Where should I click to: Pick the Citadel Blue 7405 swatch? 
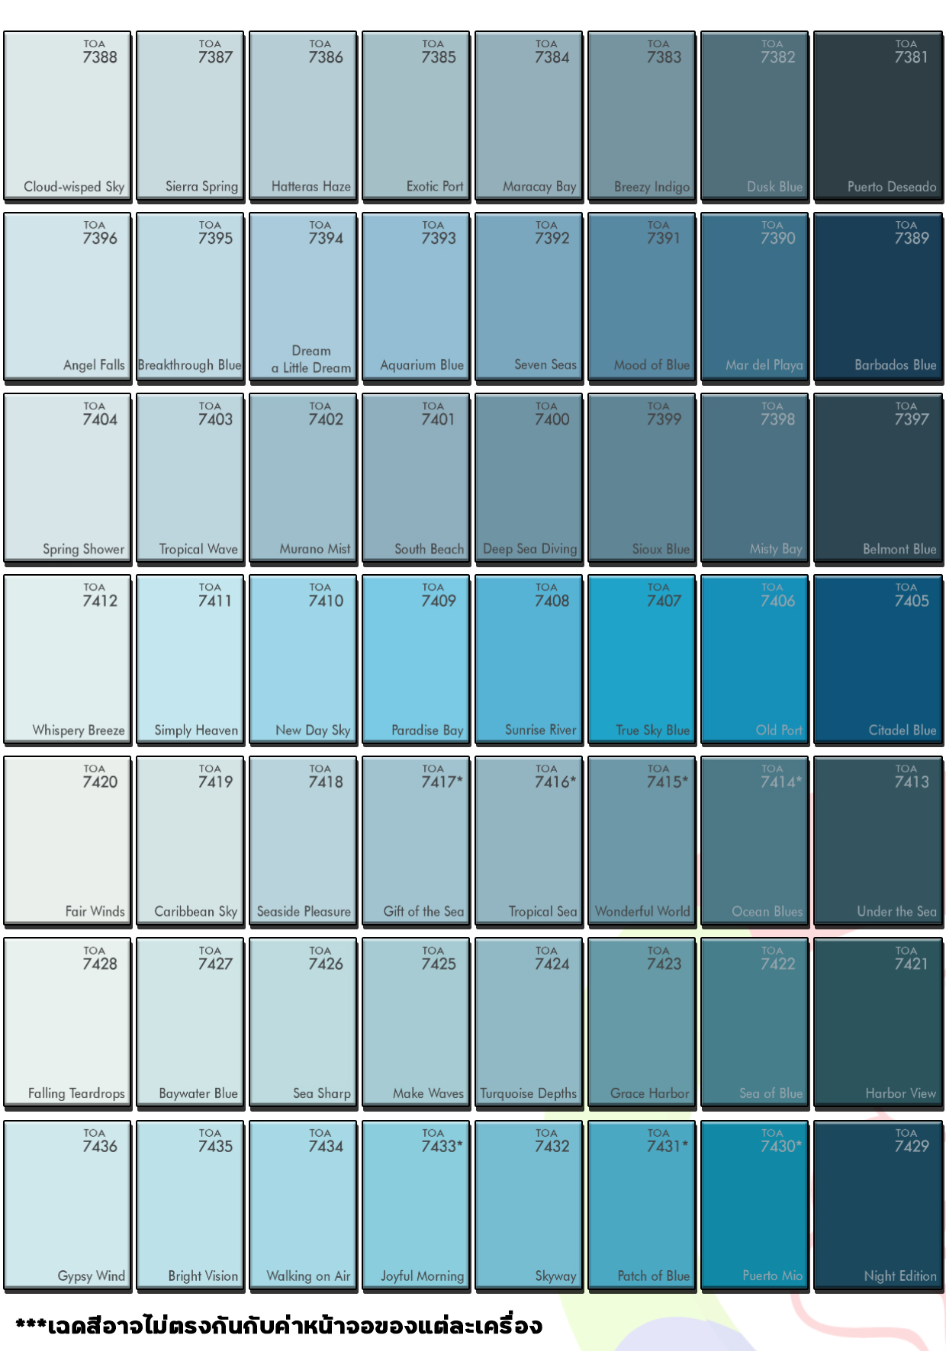pos(878,659)
